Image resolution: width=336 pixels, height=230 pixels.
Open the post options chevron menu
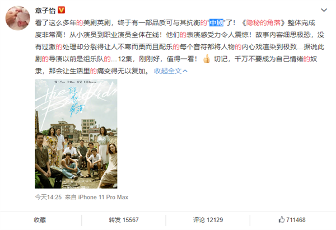point(324,10)
